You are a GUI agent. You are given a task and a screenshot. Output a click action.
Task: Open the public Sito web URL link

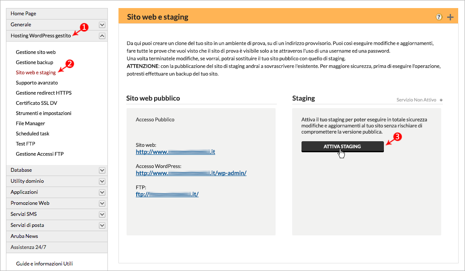pyautogui.click(x=175, y=152)
